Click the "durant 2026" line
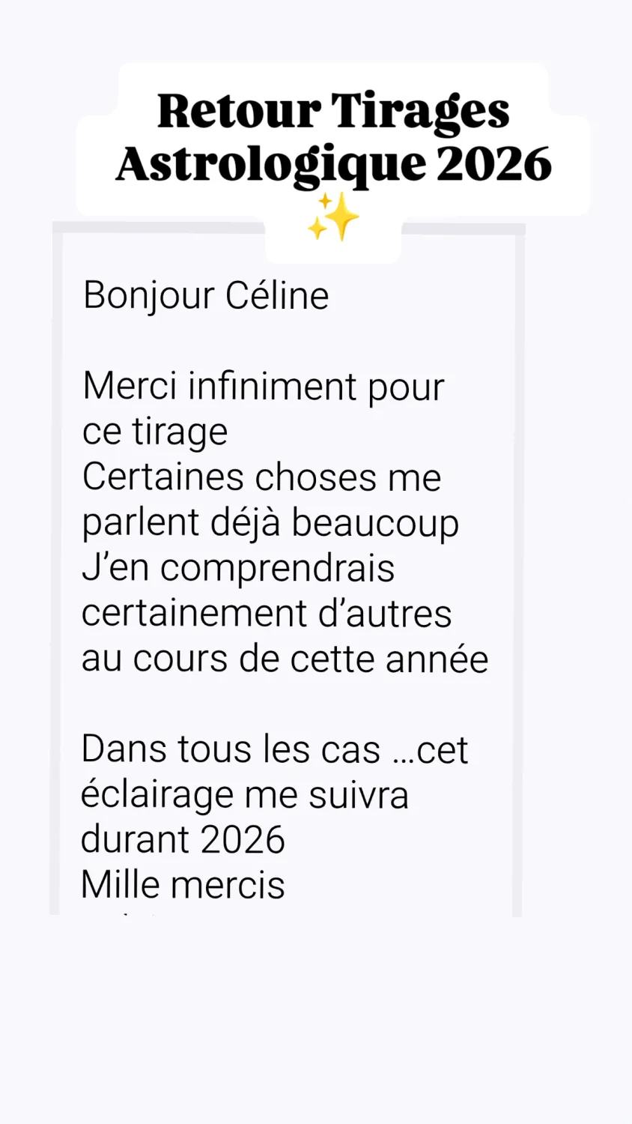The height and width of the screenshot is (1124, 632). [x=183, y=840]
